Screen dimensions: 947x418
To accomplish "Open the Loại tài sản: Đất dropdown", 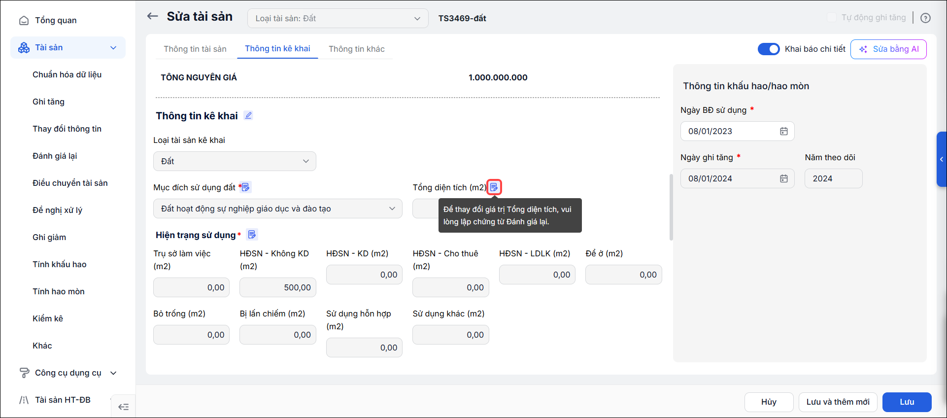I will 338,18.
